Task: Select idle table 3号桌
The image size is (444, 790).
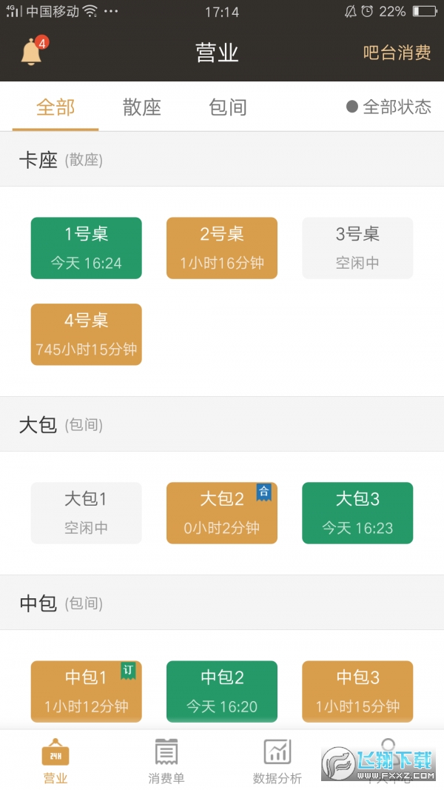Action: [x=357, y=247]
